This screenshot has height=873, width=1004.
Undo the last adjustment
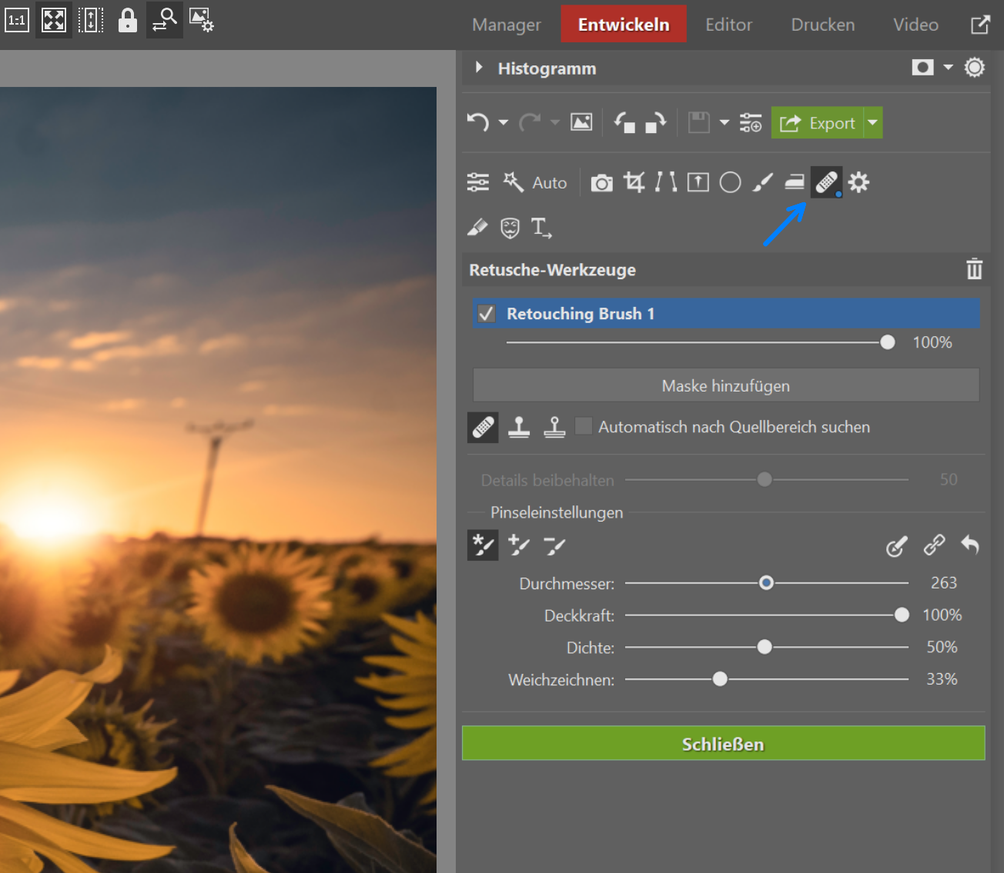[478, 122]
